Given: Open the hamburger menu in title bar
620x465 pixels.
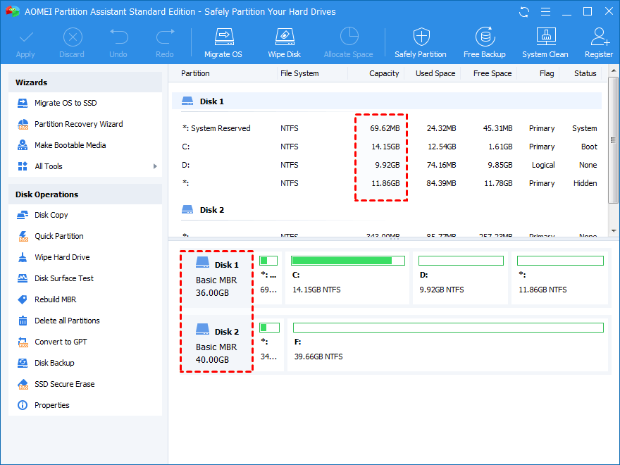Looking at the screenshot, I should point(544,12).
